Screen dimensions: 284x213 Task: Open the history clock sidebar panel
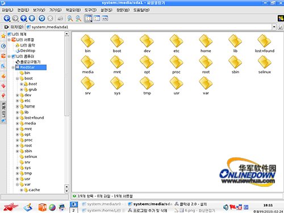tap(3, 46)
